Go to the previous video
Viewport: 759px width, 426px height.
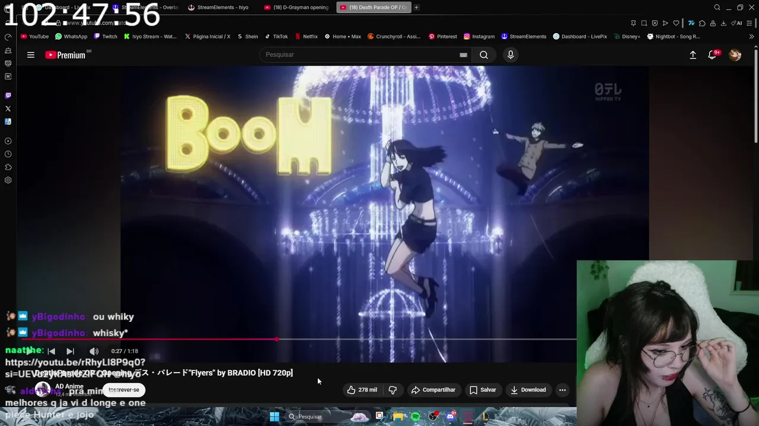[x=51, y=351]
